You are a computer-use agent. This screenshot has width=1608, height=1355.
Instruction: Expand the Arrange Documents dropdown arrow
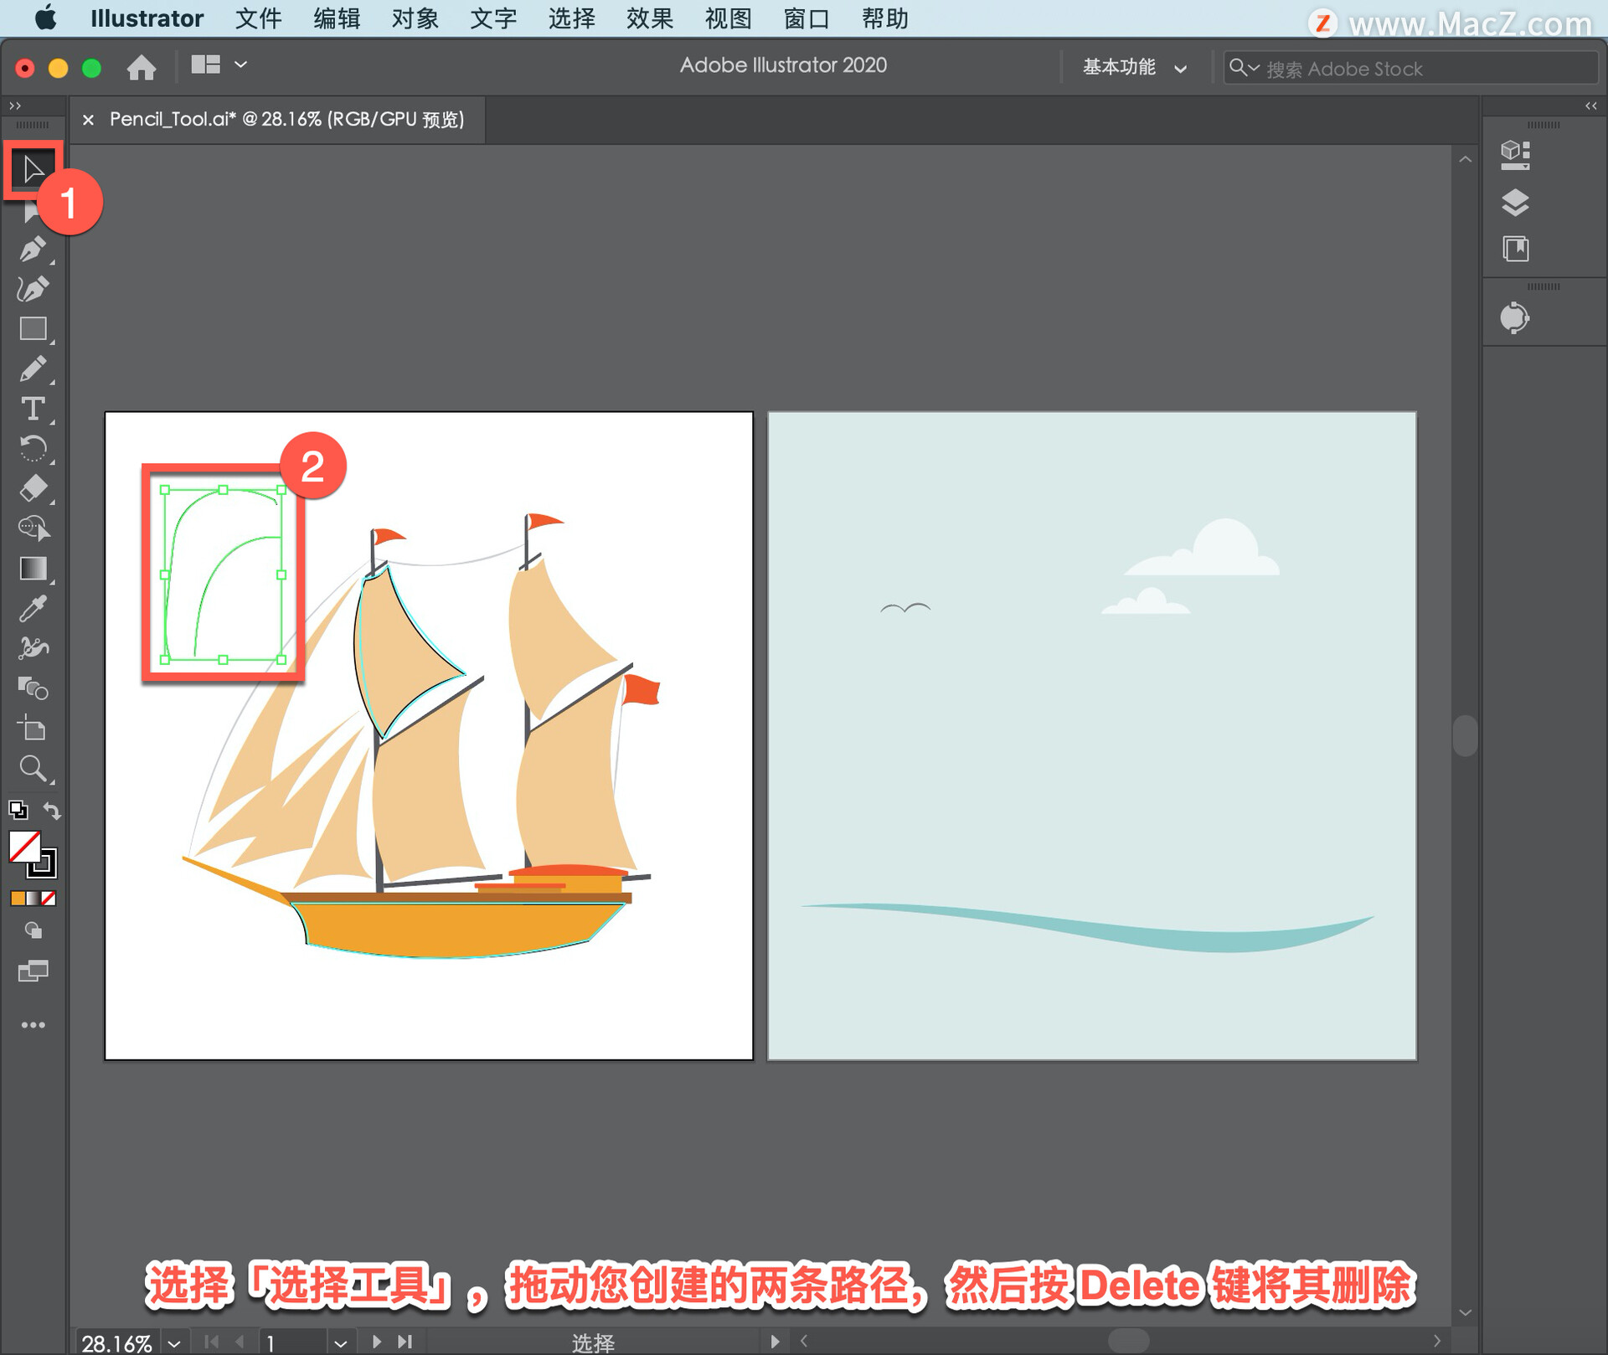coord(240,64)
